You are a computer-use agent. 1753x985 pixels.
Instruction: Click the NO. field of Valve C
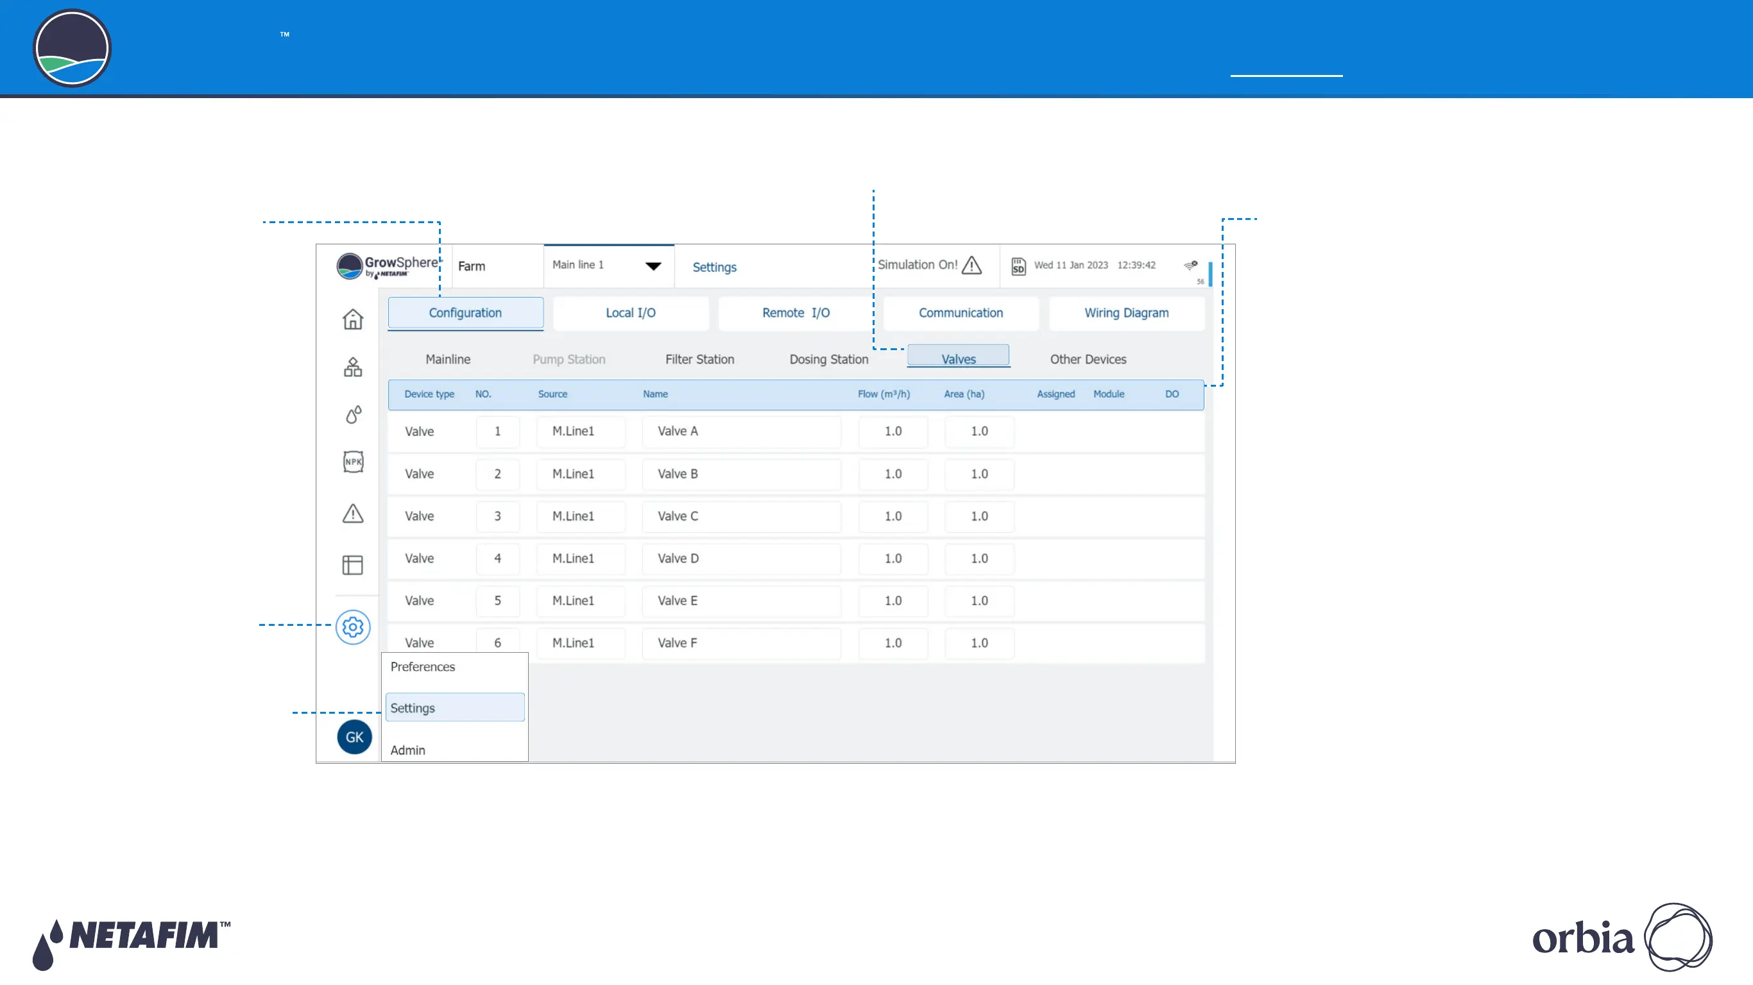(x=497, y=516)
